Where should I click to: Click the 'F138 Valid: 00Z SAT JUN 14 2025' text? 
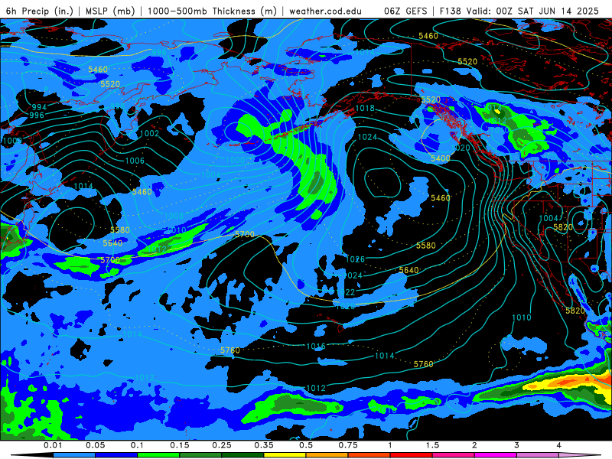coord(519,11)
